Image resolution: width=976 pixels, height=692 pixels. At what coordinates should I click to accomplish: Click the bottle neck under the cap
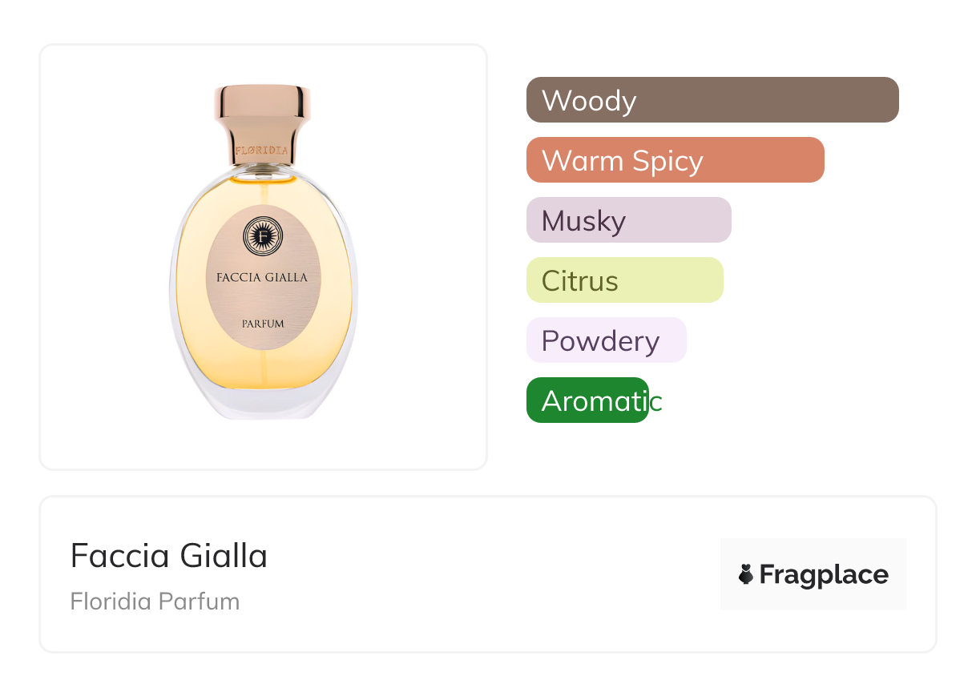(x=262, y=168)
